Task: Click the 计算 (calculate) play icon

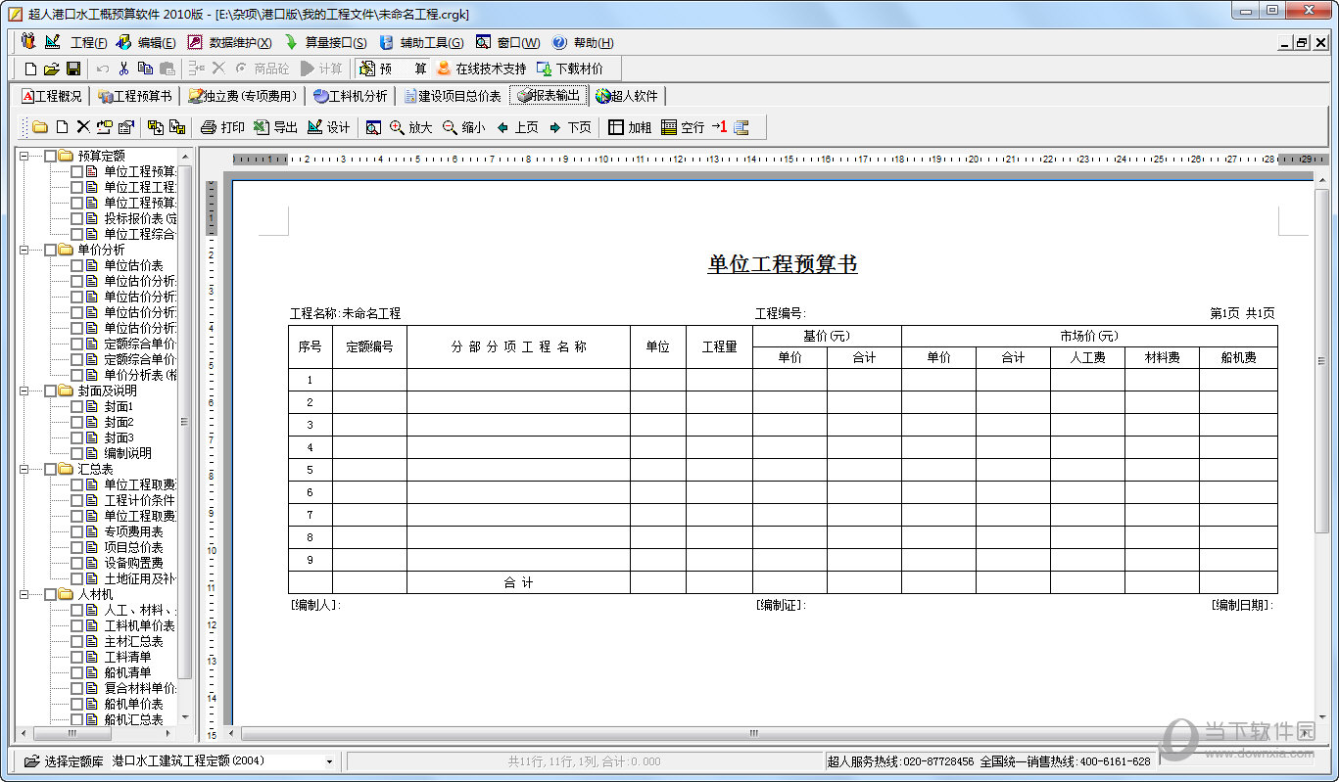Action: tap(308, 69)
